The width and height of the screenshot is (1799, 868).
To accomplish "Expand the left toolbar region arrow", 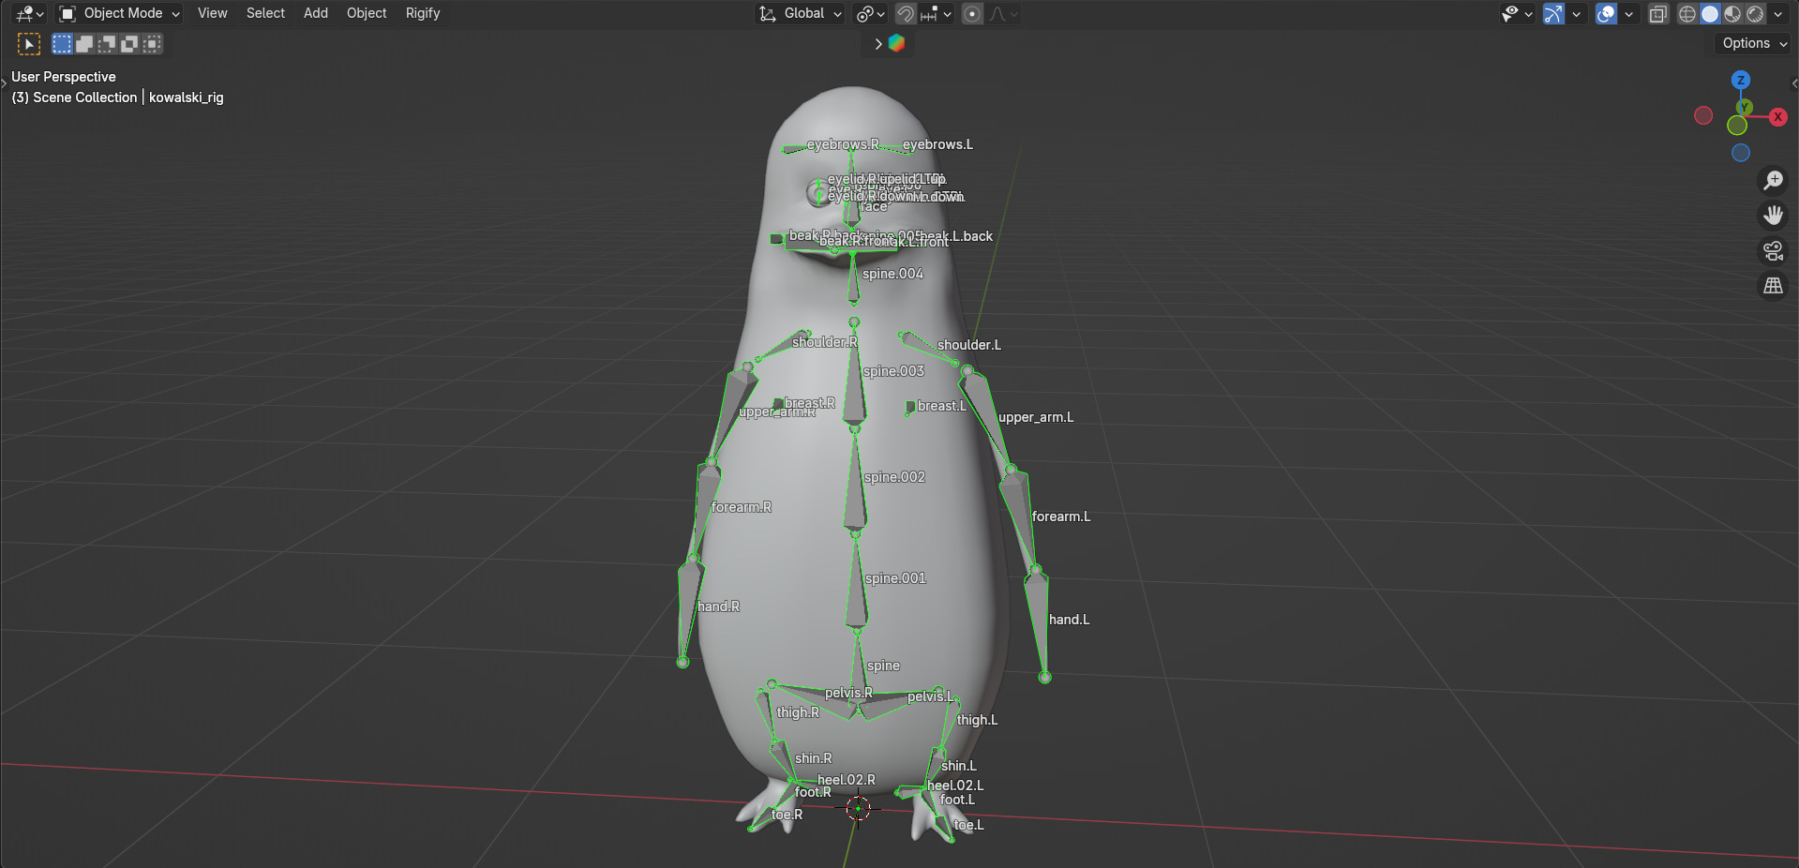I will 4,83.
